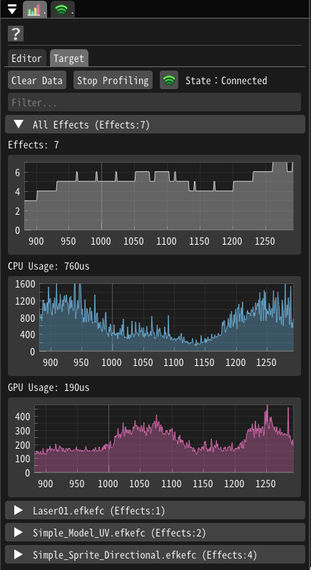Screen dimensions: 311x570
Task: Expand Simple_Model_UV.efkefc section
Action: 155,533
